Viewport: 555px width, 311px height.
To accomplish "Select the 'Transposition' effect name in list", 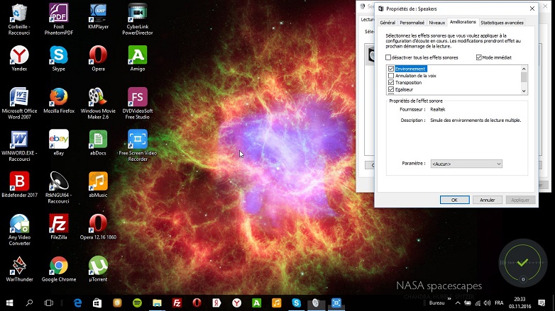I will pyautogui.click(x=409, y=82).
